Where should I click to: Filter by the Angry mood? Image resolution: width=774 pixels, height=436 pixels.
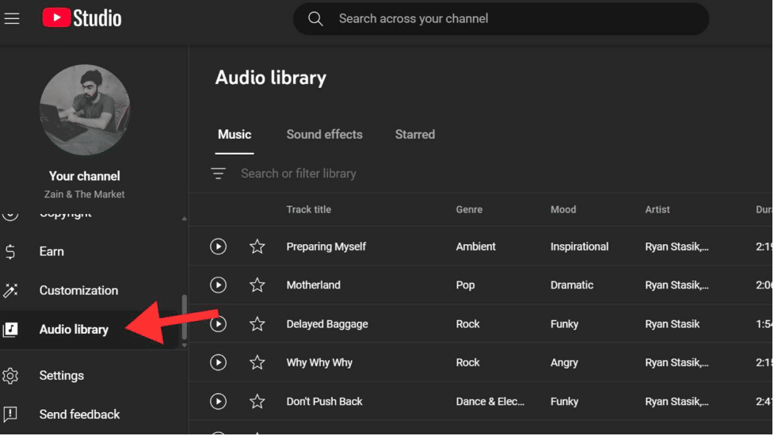tap(564, 362)
